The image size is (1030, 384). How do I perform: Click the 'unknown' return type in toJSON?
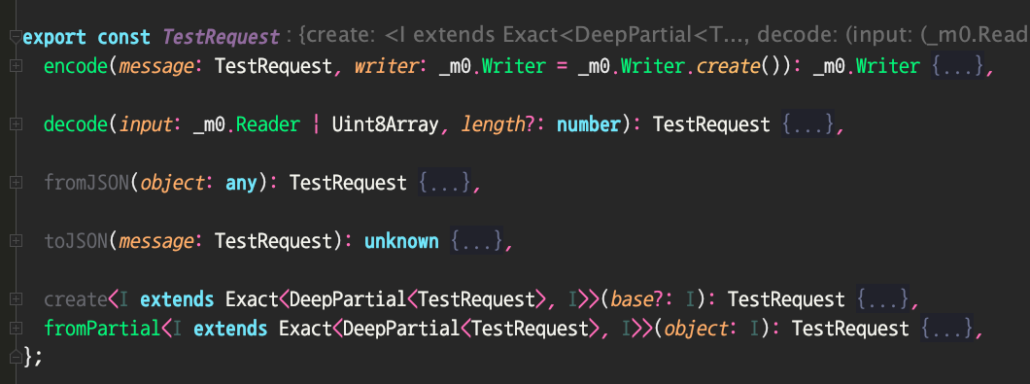401,241
